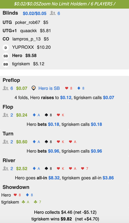Click the Hero is SB link
Viewport: 129px width, 223px height.
(49, 88)
